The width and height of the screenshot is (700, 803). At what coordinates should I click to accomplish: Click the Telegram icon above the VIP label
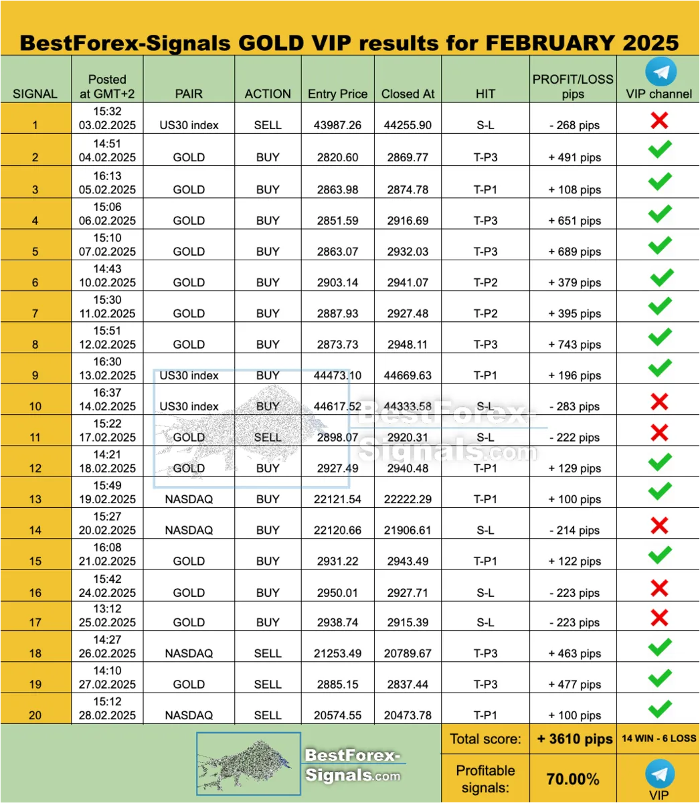click(x=659, y=774)
